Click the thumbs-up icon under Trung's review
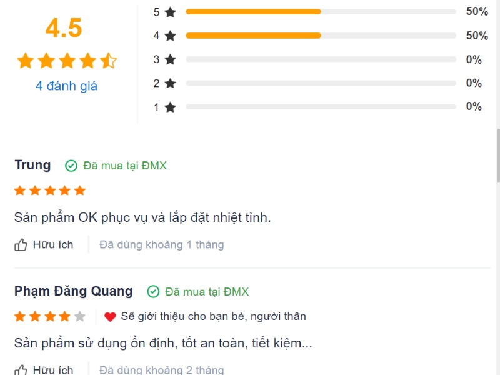Screen dimensions: 500x375 pyautogui.click(x=21, y=245)
